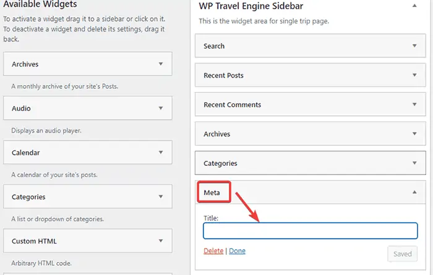Screen dimensions: 433x275
Task: Expand the Recent Comments sidebar widget arrow
Action: click(x=414, y=105)
